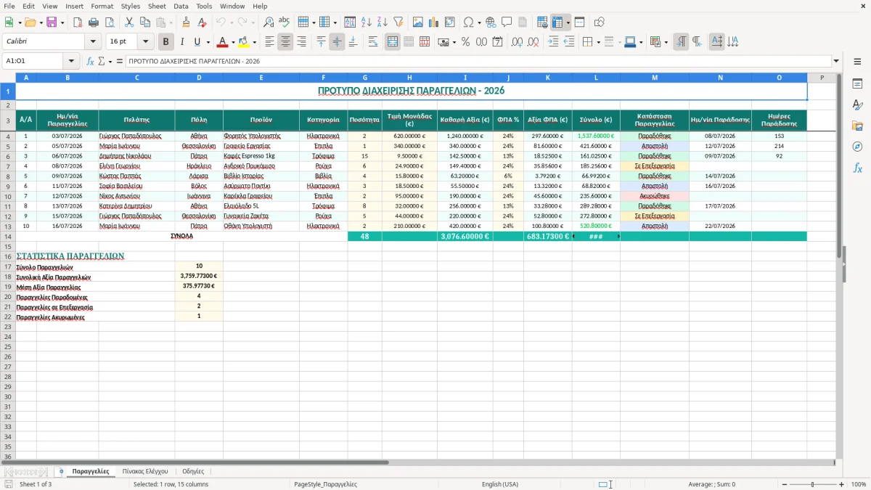The width and height of the screenshot is (871, 490).
Task: Switch to the Πίνακας Ελέγχου sheet tab
Action: [145, 472]
